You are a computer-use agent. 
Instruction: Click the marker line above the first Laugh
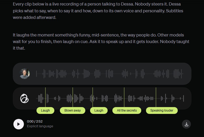point(45,97)
